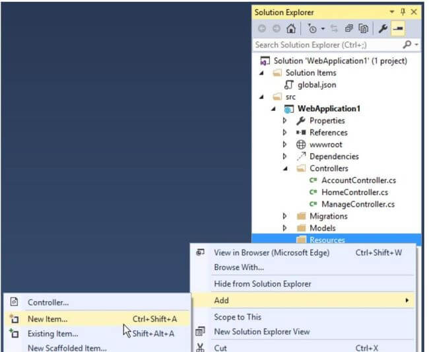Expand the Properties node
The width and height of the screenshot is (429, 352).
coord(284,120)
